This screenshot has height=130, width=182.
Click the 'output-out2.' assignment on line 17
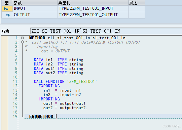(x=73, y=108)
